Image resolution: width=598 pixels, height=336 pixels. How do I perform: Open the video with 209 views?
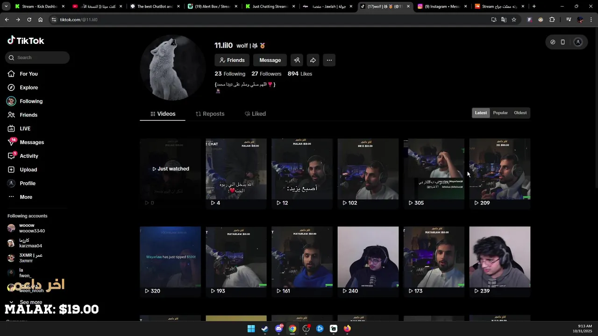click(x=500, y=174)
